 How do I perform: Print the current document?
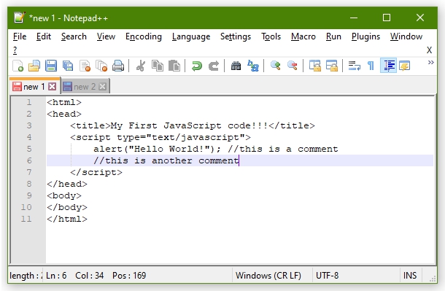click(118, 66)
